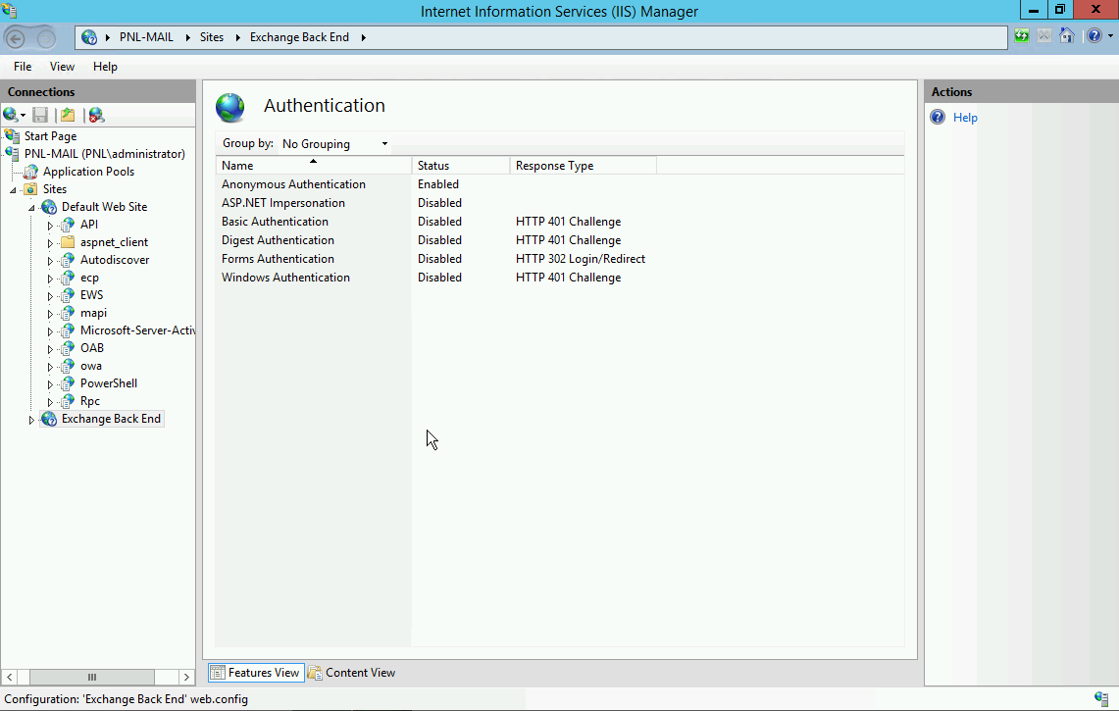The width and height of the screenshot is (1119, 711).
Task: Open the File menu
Action: 22,66
